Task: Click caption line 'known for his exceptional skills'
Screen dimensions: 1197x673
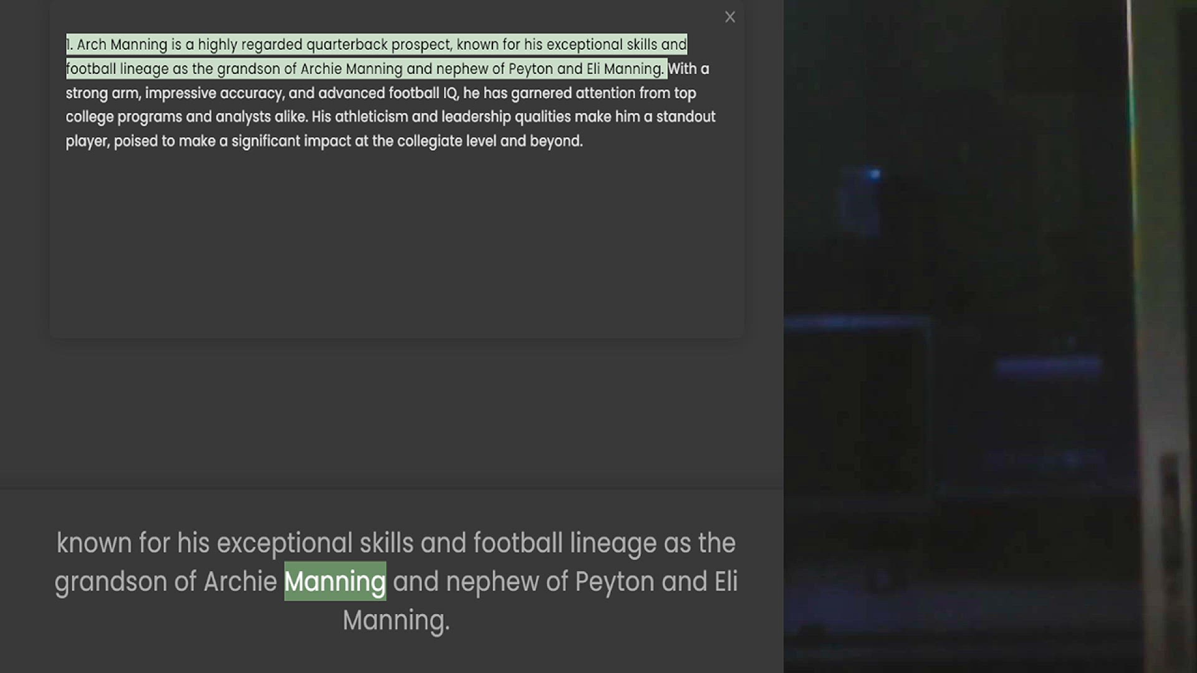Action: pos(396,543)
